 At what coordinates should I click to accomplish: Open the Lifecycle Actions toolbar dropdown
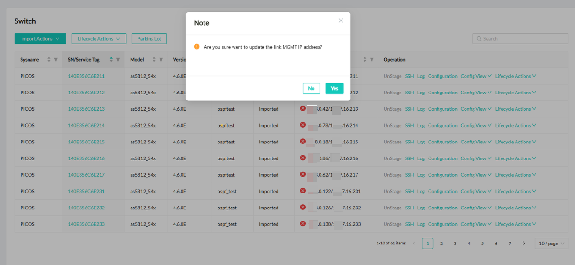99,39
